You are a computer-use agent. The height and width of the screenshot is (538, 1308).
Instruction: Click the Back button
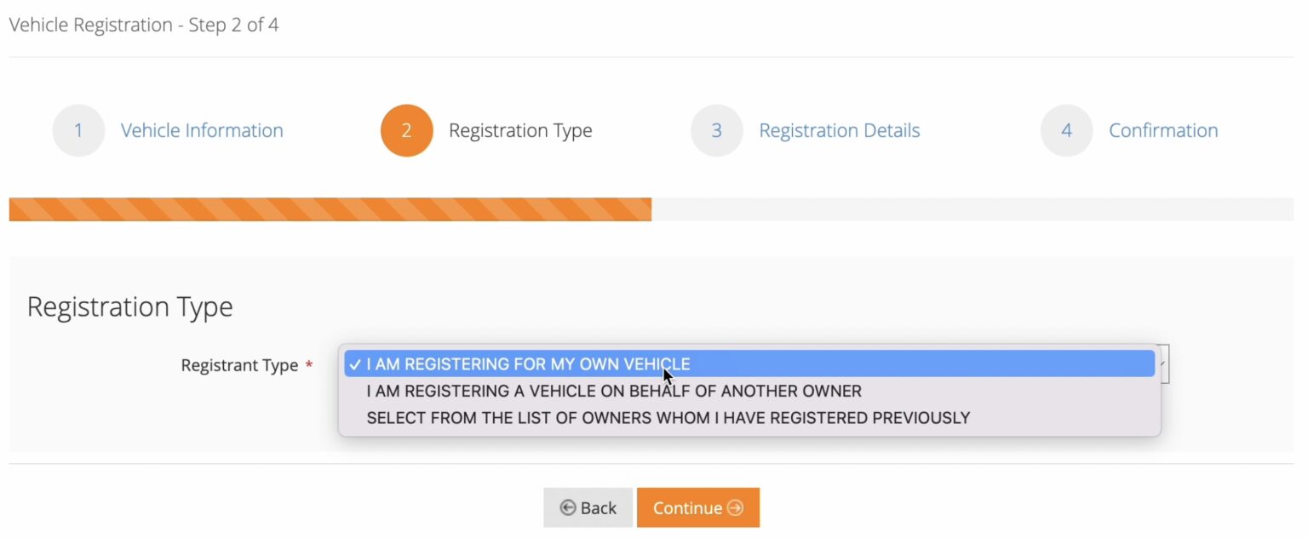tap(588, 507)
